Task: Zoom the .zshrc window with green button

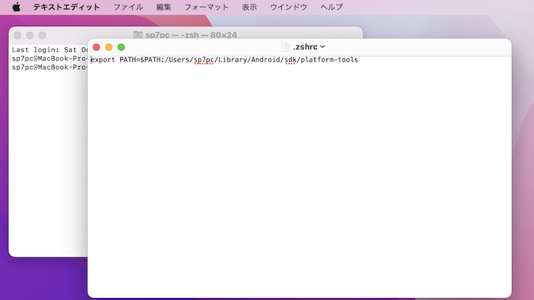Action: [121, 47]
